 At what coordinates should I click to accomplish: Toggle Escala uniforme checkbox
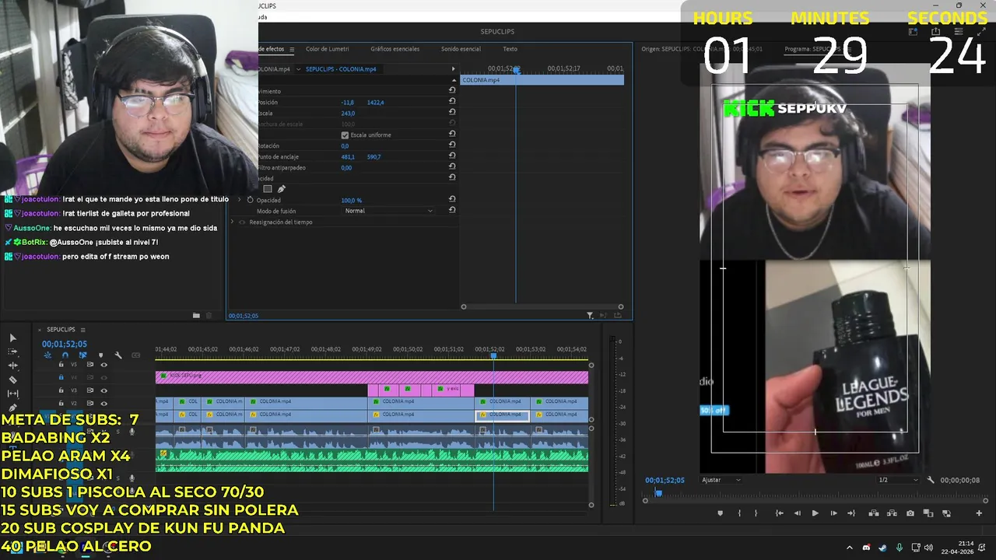point(345,135)
